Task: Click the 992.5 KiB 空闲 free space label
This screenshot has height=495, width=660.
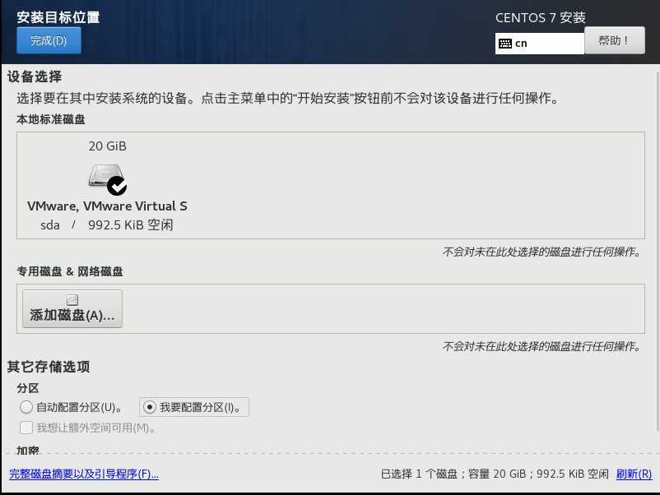Action: tap(131, 225)
